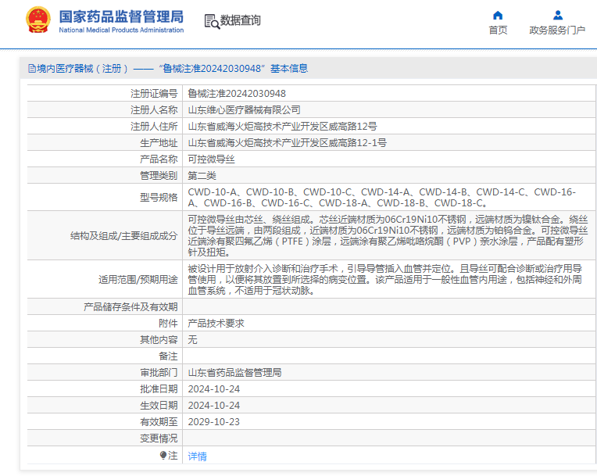Click the 变更情况 row label

159,438
